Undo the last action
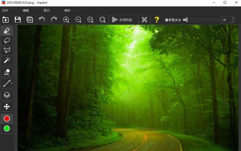Image resolution: width=241 pixels, height=151 pixels. [x=42, y=20]
